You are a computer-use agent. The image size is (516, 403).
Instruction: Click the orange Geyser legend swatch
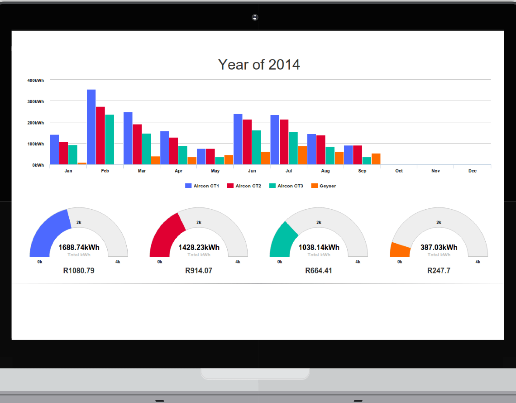tap(314, 186)
